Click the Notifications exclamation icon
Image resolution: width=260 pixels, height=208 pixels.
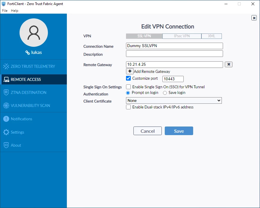pos(6,119)
